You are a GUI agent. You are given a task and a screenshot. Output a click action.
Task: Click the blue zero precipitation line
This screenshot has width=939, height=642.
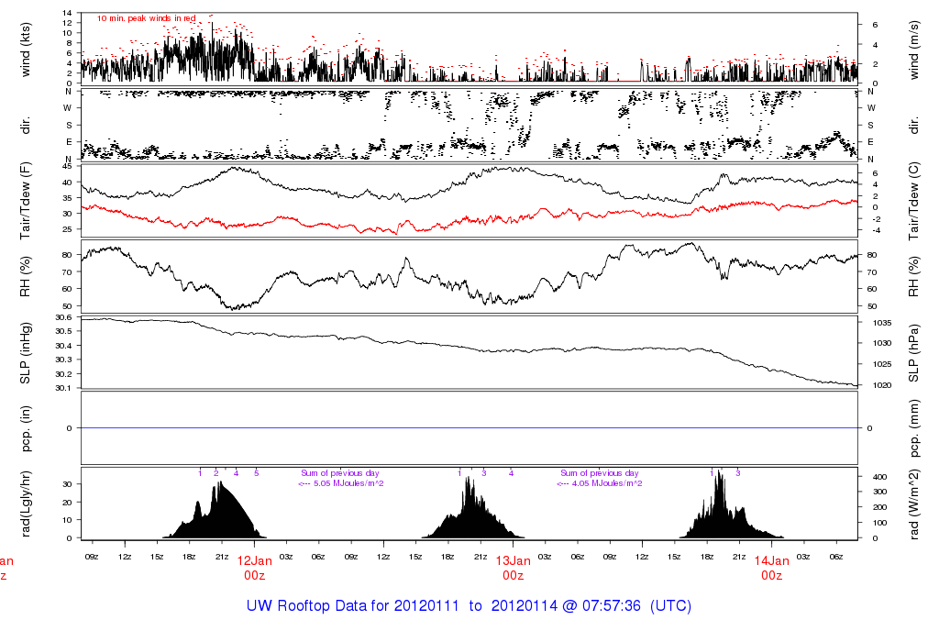[x=469, y=428]
